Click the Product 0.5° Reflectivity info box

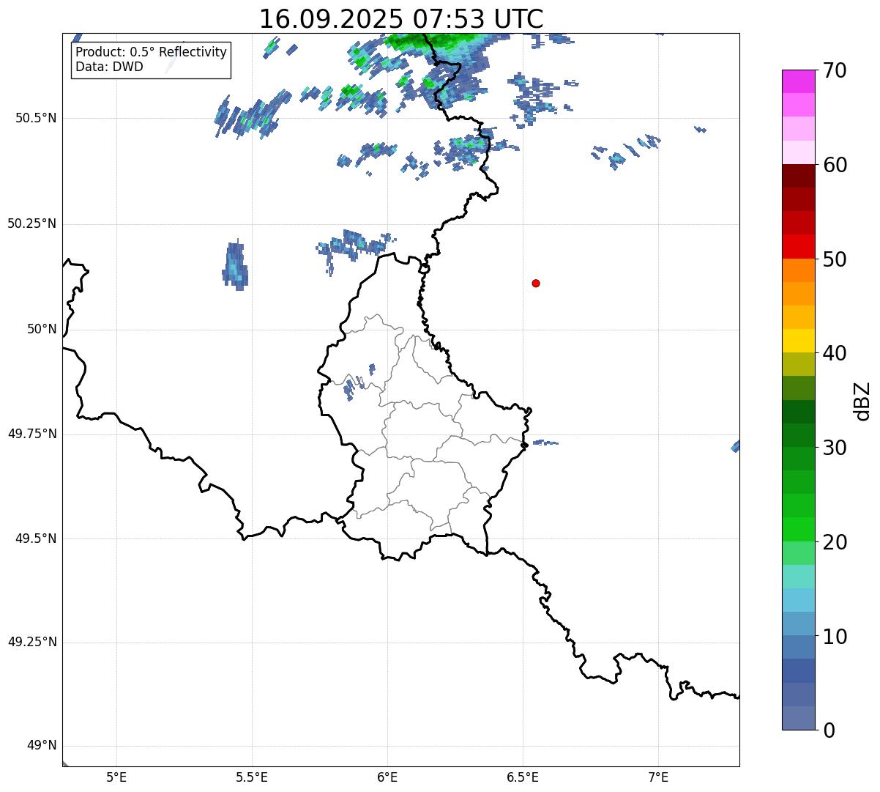coord(151,60)
